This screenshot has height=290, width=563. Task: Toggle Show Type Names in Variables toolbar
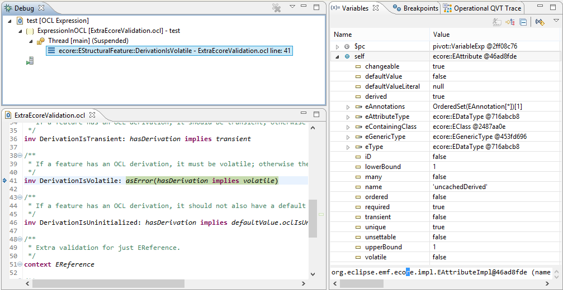point(497,22)
